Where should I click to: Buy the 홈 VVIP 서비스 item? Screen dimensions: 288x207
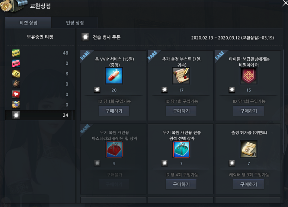point(114,111)
